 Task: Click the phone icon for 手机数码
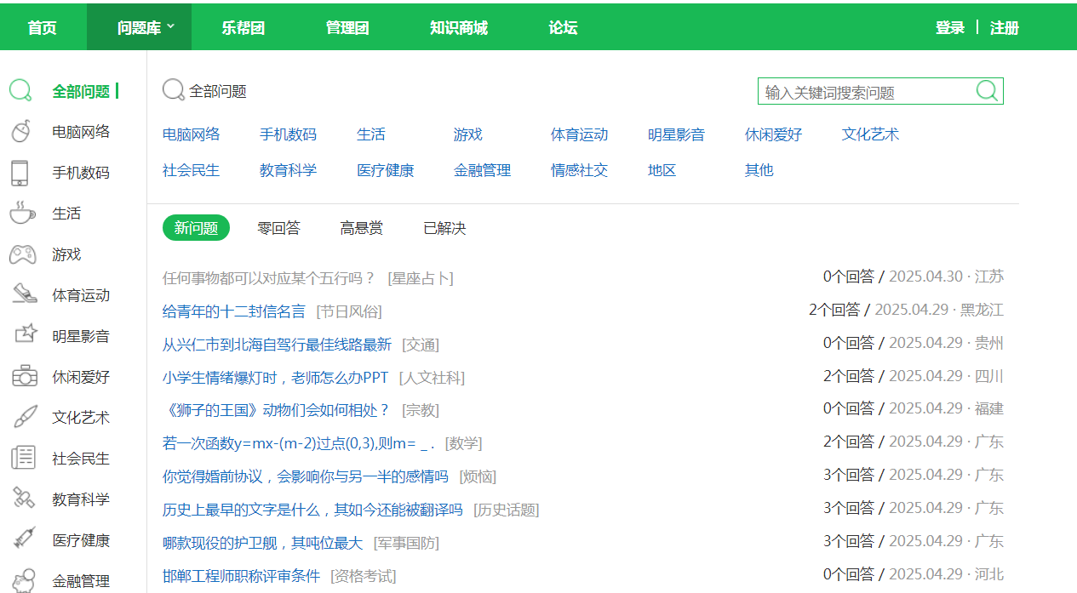20,173
